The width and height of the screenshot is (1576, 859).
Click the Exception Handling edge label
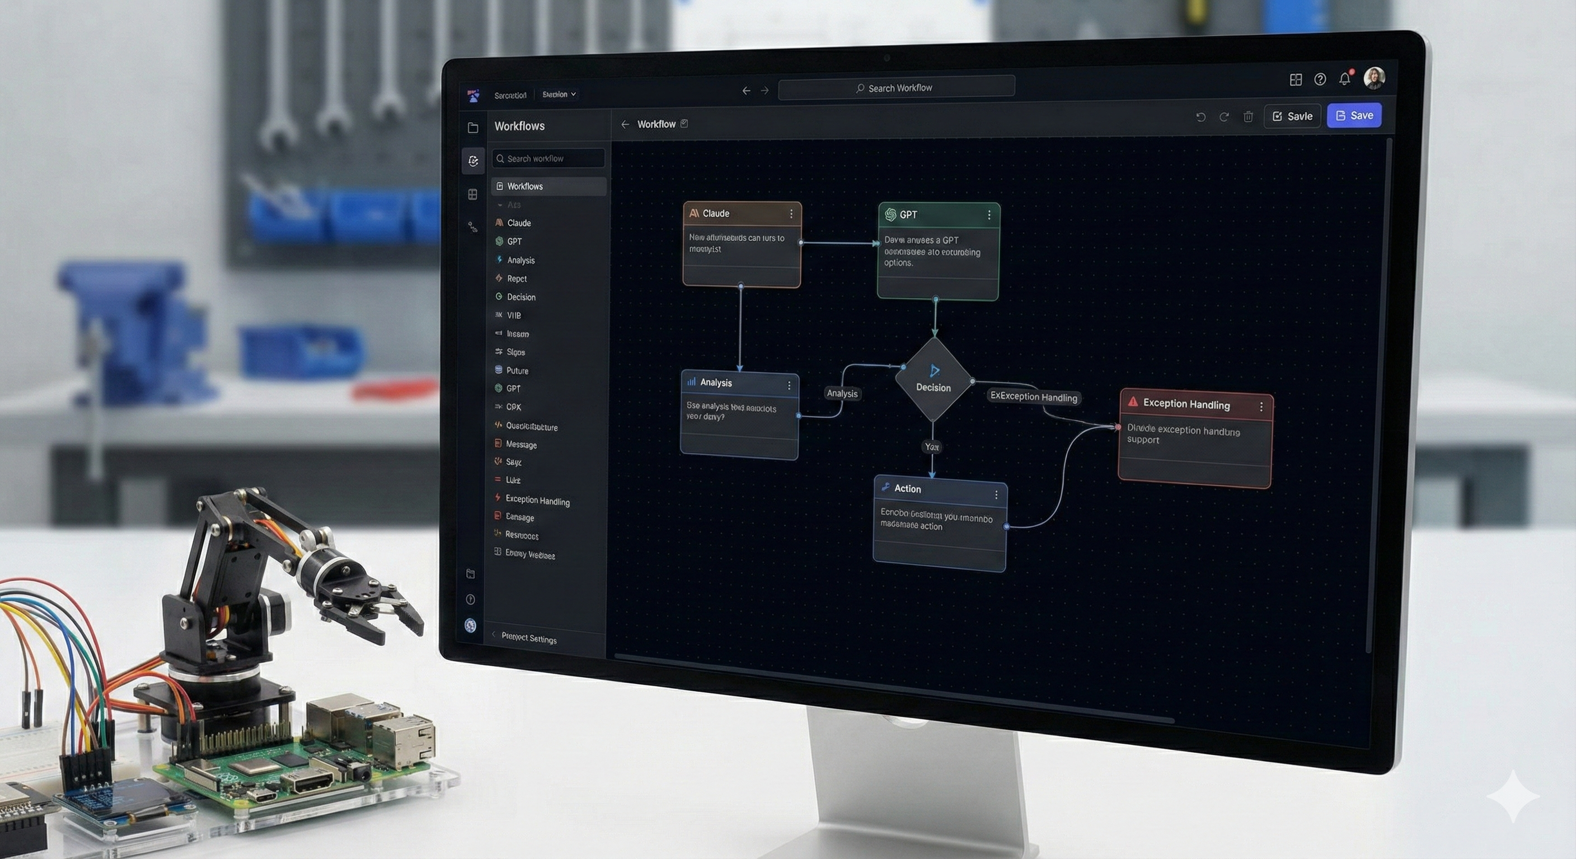(x=1033, y=397)
